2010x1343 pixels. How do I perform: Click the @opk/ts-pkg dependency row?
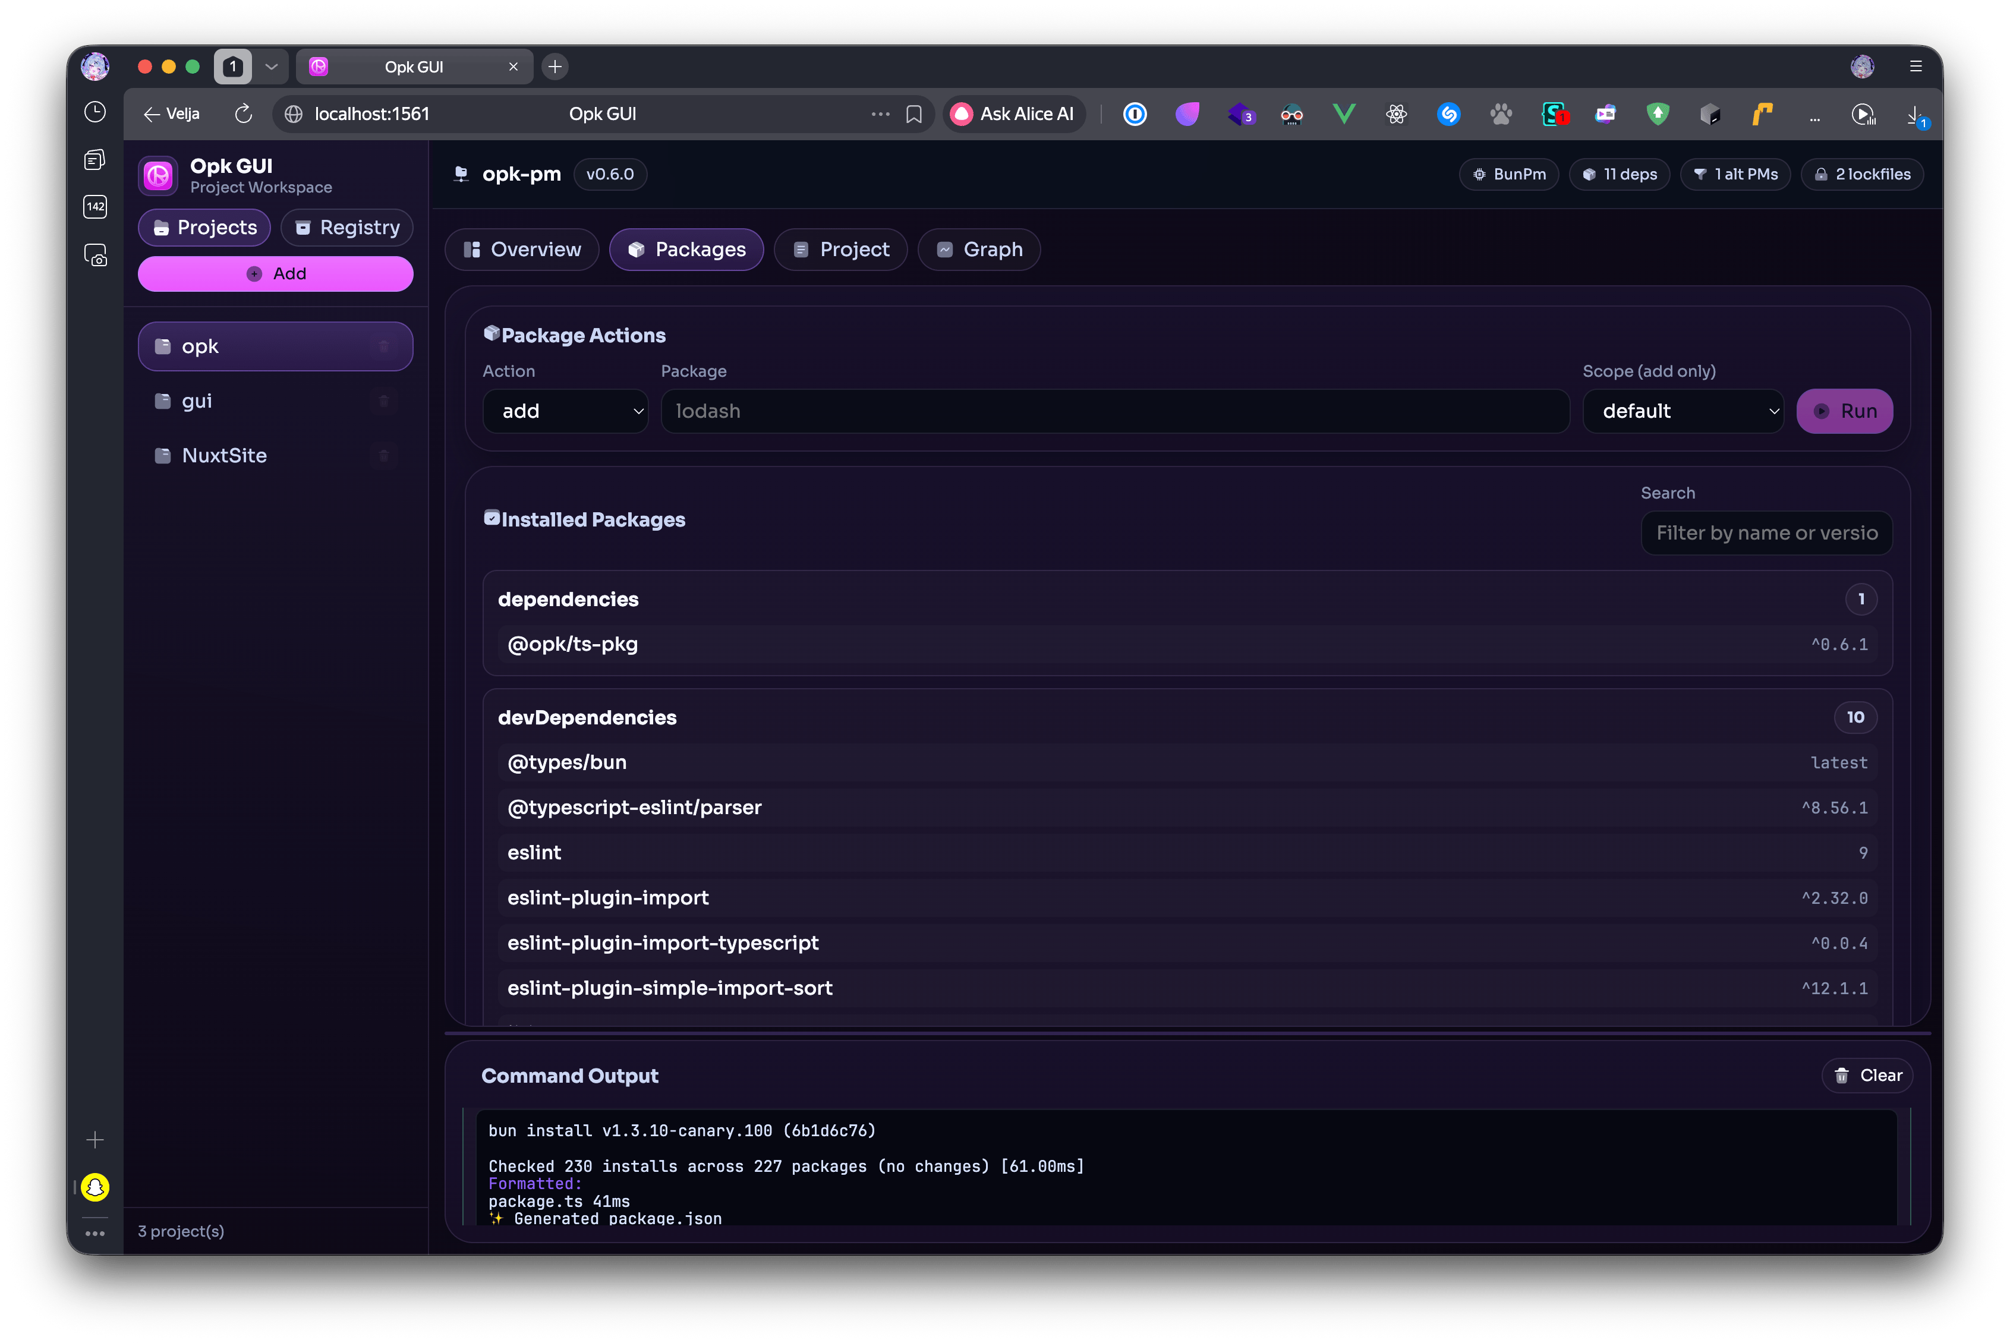1188,644
